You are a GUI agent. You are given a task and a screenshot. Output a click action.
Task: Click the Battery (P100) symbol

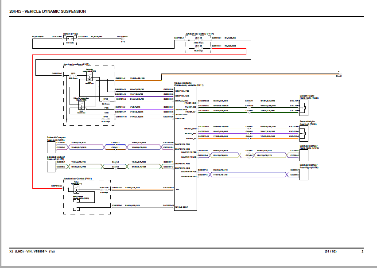(70, 39)
